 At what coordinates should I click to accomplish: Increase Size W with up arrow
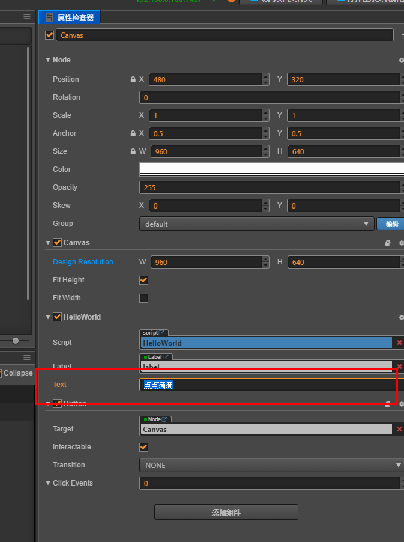(x=265, y=148)
